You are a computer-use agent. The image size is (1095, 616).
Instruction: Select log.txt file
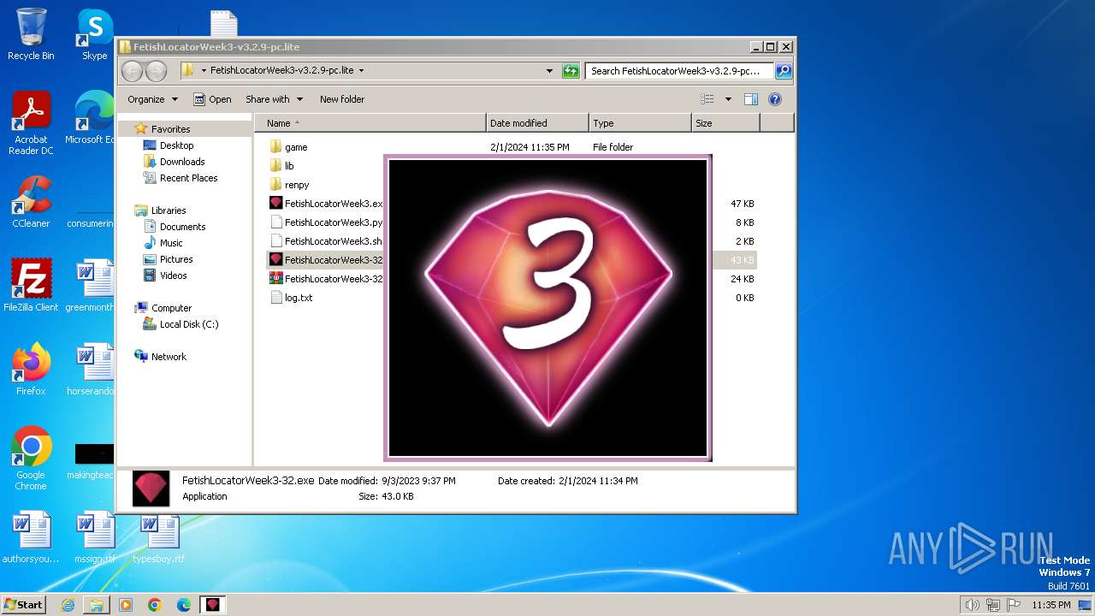tap(299, 298)
